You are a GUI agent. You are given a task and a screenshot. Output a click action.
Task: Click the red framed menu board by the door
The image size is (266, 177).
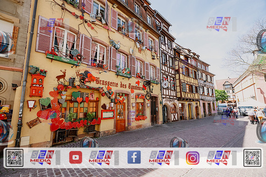click(108, 114)
